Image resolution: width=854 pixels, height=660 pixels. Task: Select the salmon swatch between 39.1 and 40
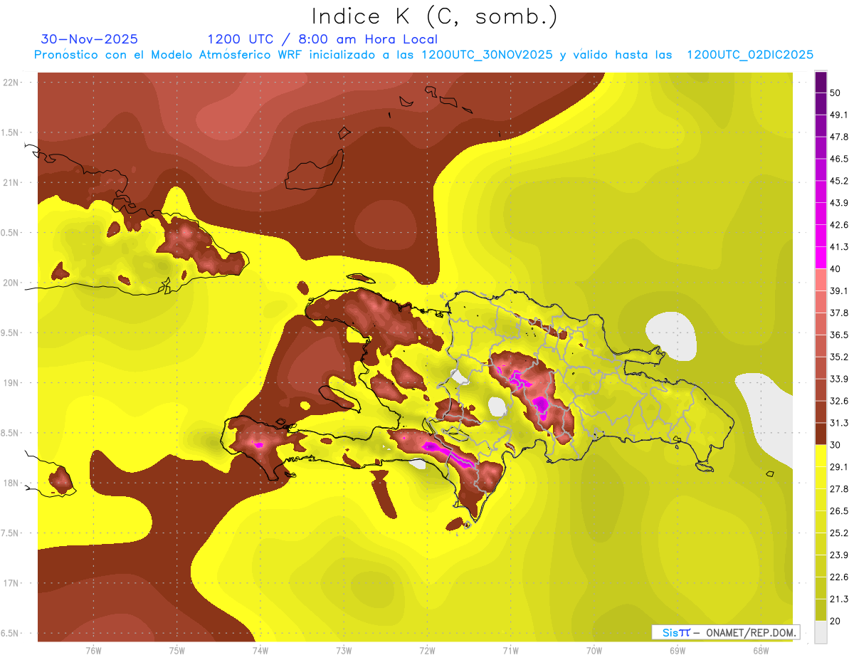[821, 280]
